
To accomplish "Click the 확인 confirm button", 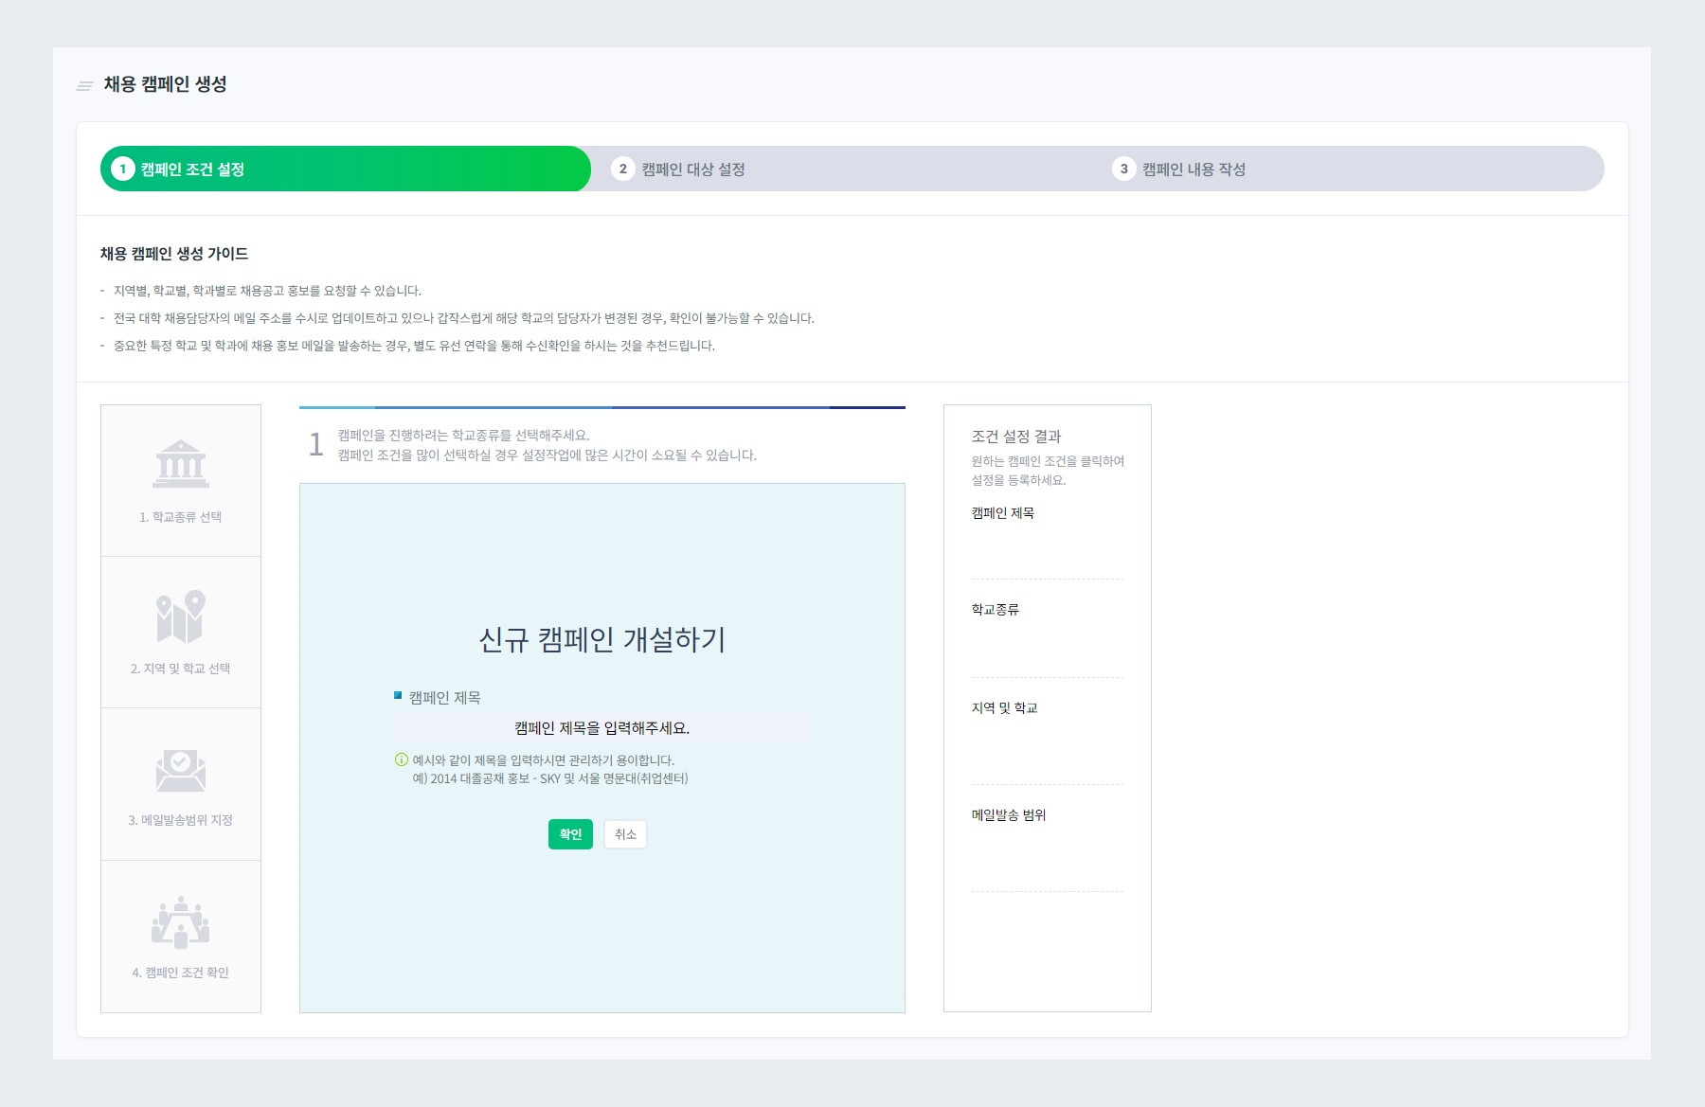I will pyautogui.click(x=569, y=834).
